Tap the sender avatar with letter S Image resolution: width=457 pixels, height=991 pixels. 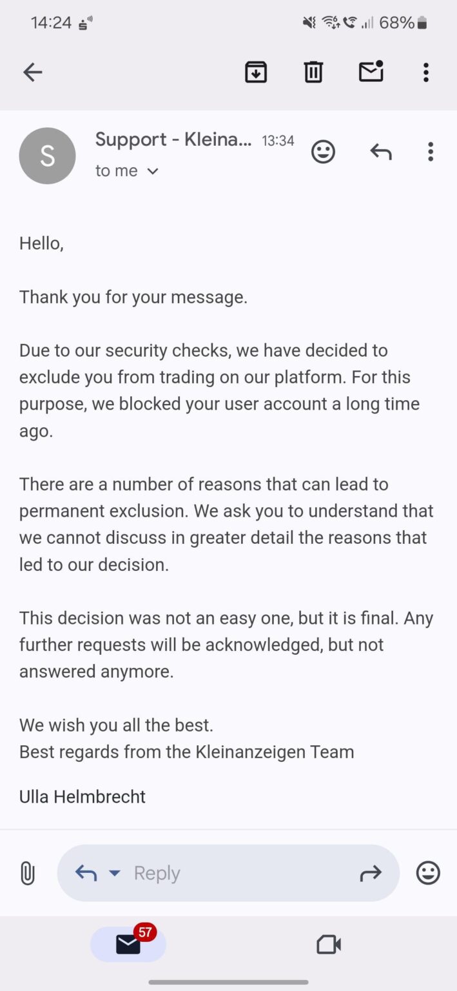click(48, 156)
